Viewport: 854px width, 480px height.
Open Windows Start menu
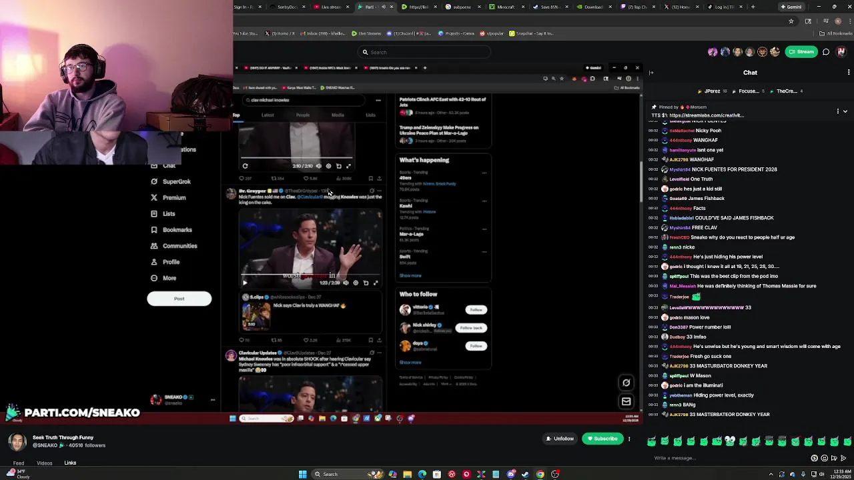302,474
